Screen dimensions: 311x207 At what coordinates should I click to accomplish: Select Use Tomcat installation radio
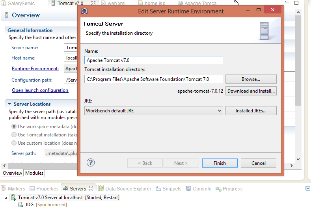tap(14, 135)
